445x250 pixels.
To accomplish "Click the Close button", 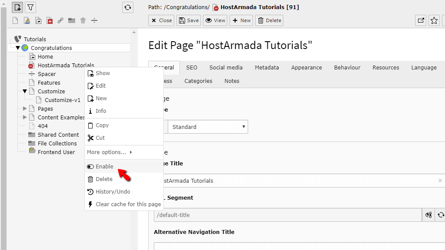I will pos(161,20).
